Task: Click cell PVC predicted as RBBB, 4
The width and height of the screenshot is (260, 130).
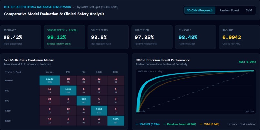Action: coord(116,91)
